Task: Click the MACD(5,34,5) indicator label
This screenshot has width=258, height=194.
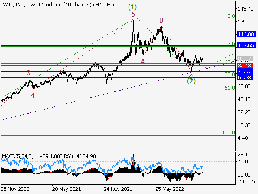Action: pyautogui.click(x=18, y=156)
